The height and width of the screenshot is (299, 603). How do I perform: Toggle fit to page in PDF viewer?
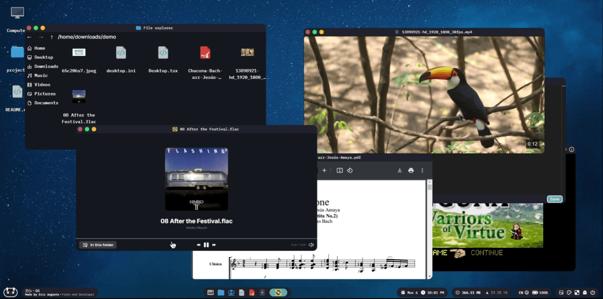tap(339, 170)
